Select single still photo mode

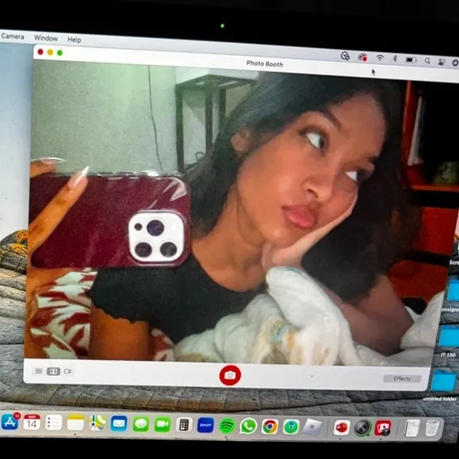coord(54,371)
